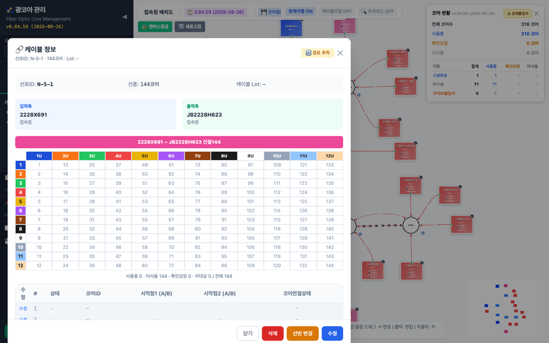Click the 코어정 save icon button

click(270, 12)
